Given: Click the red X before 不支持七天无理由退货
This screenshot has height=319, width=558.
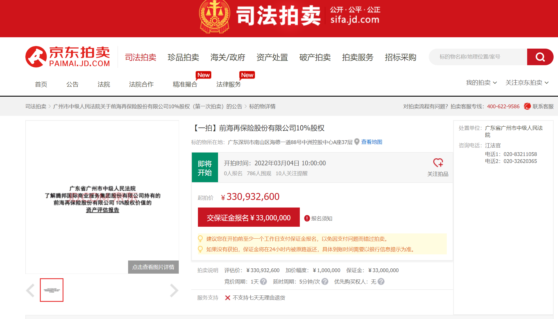Looking at the screenshot, I should [228, 297].
